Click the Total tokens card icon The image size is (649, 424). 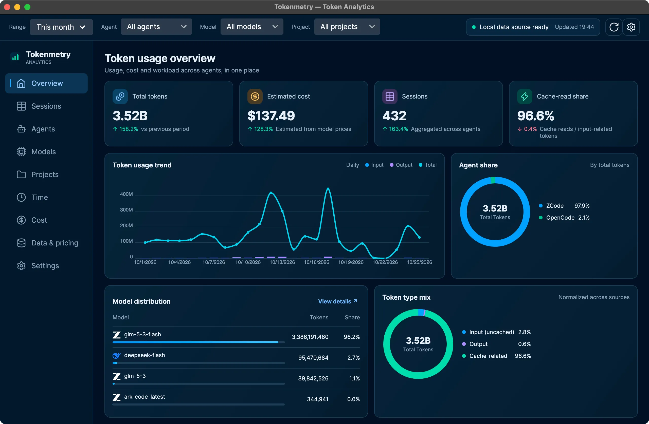120,97
